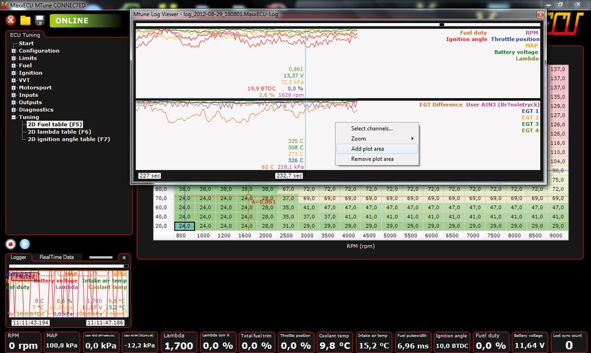Click the Log Viewer timeline position marker
The height and width of the screenshot is (353, 591).
(x=442, y=24)
